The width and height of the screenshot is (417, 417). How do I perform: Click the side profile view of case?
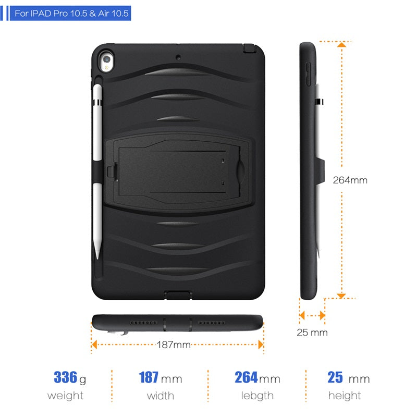(310, 171)
